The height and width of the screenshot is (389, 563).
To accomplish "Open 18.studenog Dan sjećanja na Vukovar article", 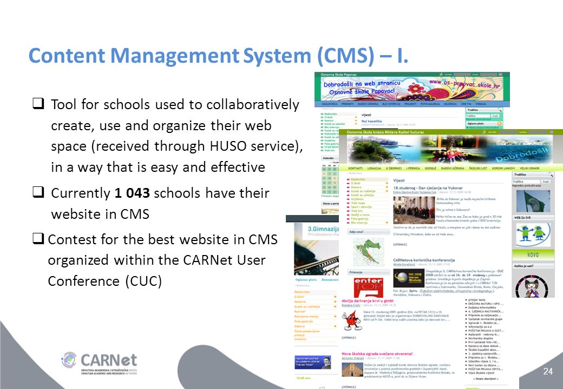I will [x=428, y=188].
